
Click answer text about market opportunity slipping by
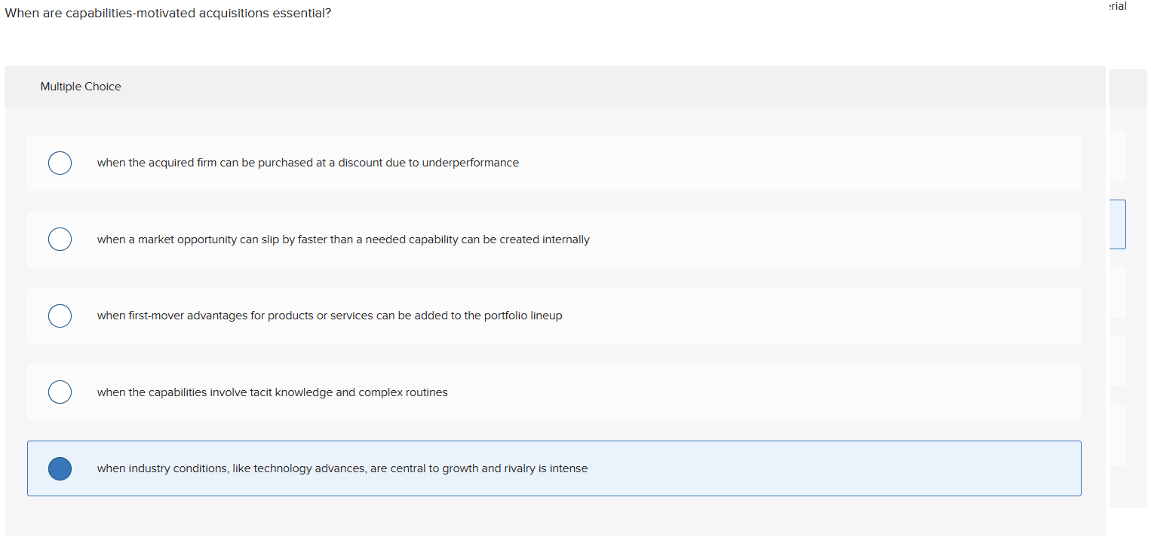[x=343, y=239]
